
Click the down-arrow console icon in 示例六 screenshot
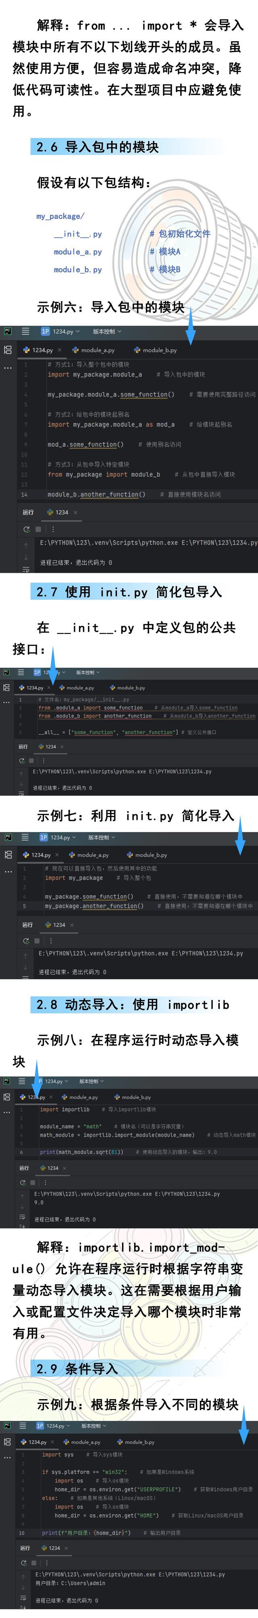point(26,557)
